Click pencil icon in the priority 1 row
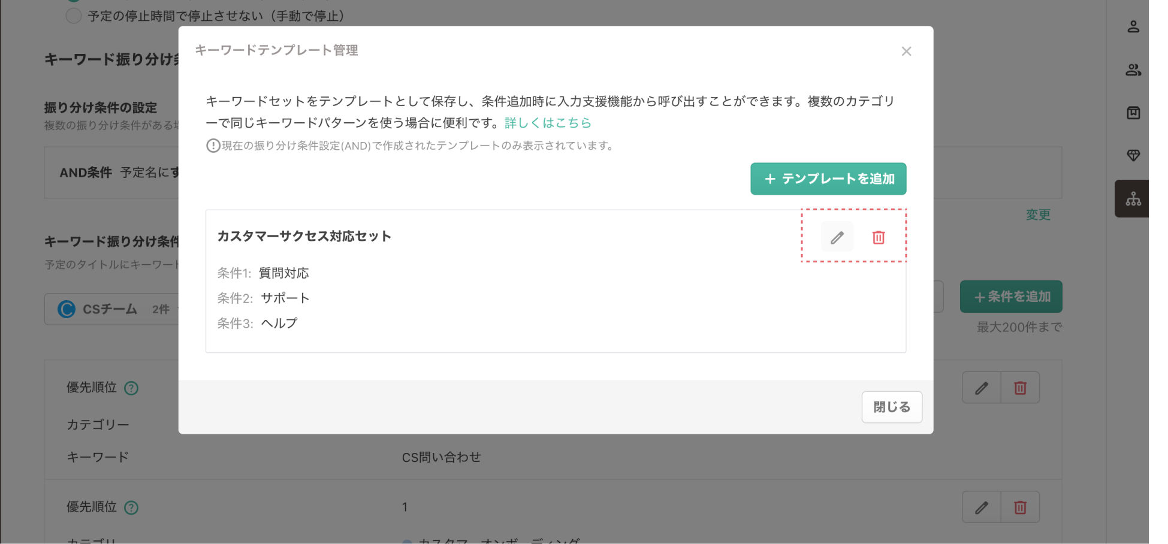This screenshot has width=1168, height=544. coord(981,508)
